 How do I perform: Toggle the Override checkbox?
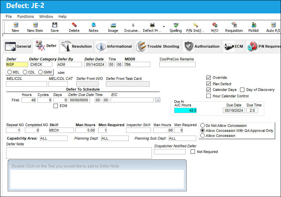tap(208, 78)
